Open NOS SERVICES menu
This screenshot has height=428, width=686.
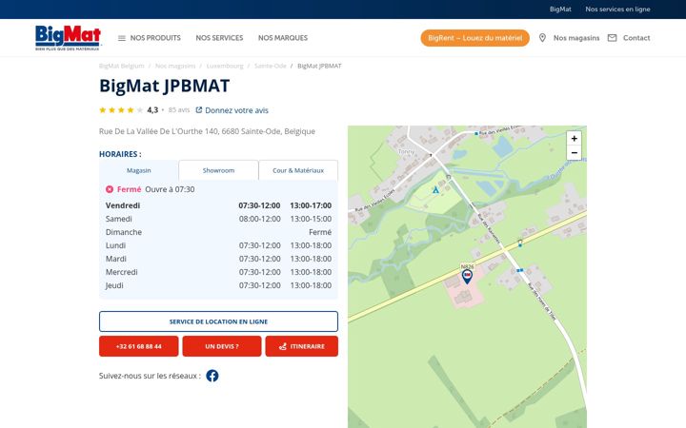pos(219,38)
